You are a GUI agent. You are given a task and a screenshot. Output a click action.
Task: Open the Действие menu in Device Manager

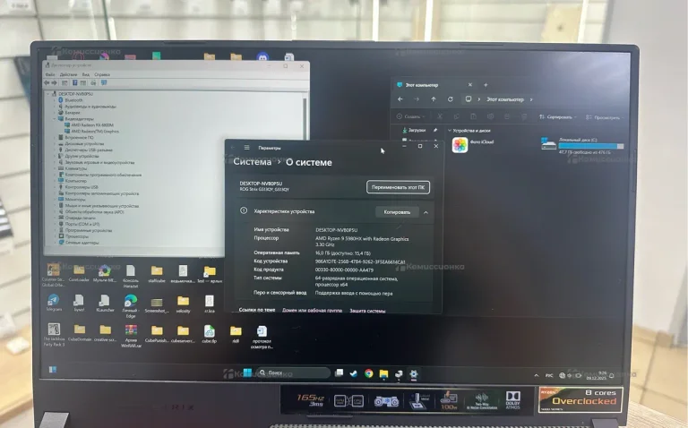[x=70, y=75]
